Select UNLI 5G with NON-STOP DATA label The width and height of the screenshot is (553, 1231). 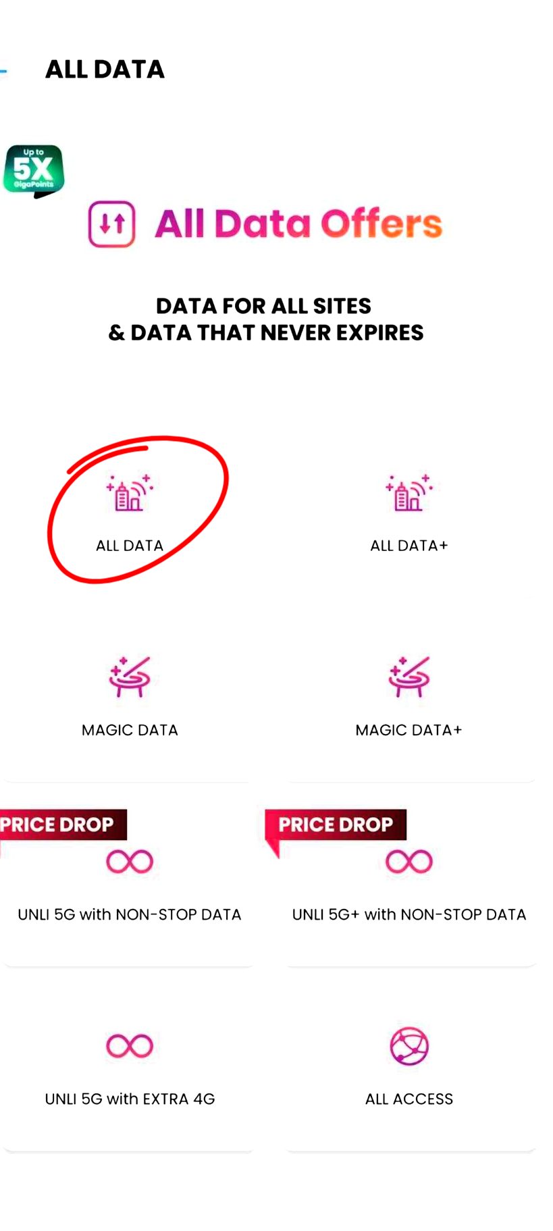(130, 914)
